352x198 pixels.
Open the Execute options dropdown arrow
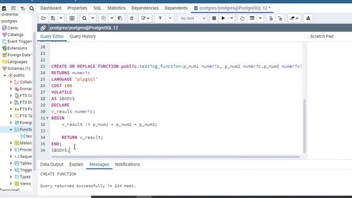pyautogui.click(x=232, y=18)
